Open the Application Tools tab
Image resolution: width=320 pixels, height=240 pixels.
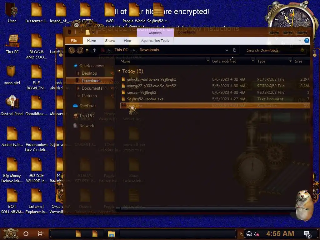pyautogui.click(x=155, y=41)
